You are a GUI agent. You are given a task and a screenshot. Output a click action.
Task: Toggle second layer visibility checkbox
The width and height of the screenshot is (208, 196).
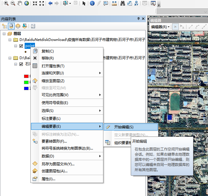pos(21,64)
